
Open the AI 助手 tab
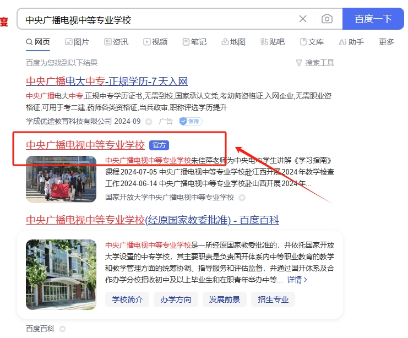click(351, 42)
